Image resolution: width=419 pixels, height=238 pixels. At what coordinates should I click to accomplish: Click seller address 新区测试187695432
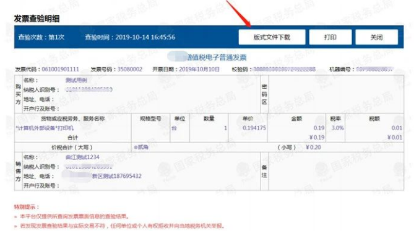tap(117, 176)
